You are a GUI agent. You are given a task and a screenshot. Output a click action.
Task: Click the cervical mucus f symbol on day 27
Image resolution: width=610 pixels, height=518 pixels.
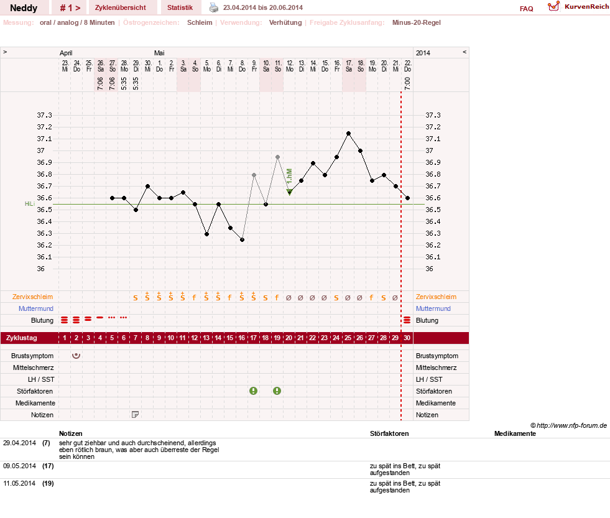[x=371, y=298]
